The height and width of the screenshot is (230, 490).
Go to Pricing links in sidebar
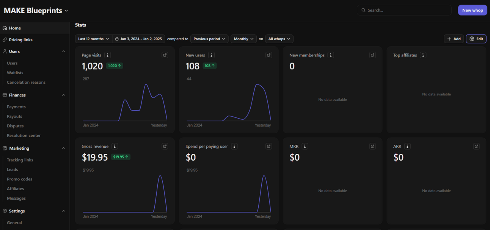pos(20,40)
